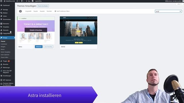This screenshot has width=184, height=103.
Task: Click round icon left of UpdraftPlus
Action: (x=32, y=1)
